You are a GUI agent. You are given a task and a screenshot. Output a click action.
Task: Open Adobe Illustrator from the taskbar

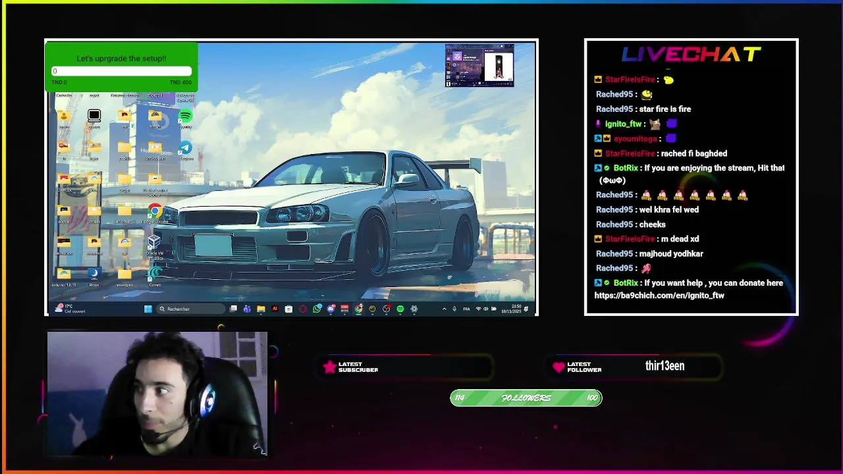(x=275, y=309)
